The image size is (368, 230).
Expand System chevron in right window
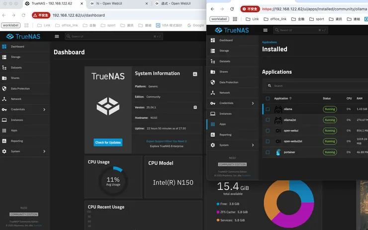[x=253, y=145]
